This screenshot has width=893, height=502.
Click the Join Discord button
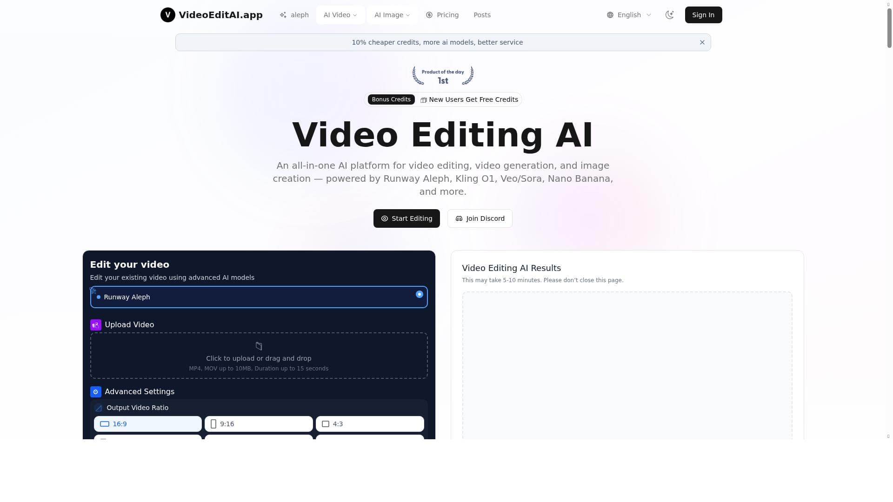[x=480, y=218]
